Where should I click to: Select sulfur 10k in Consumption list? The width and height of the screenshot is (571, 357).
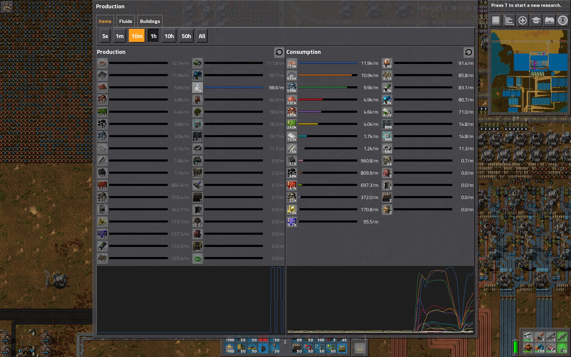coord(292,210)
